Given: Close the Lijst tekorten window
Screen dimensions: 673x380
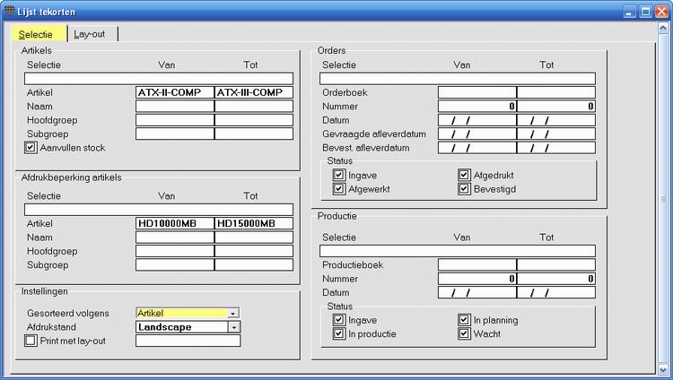Looking at the screenshot, I should pyautogui.click(x=661, y=11).
